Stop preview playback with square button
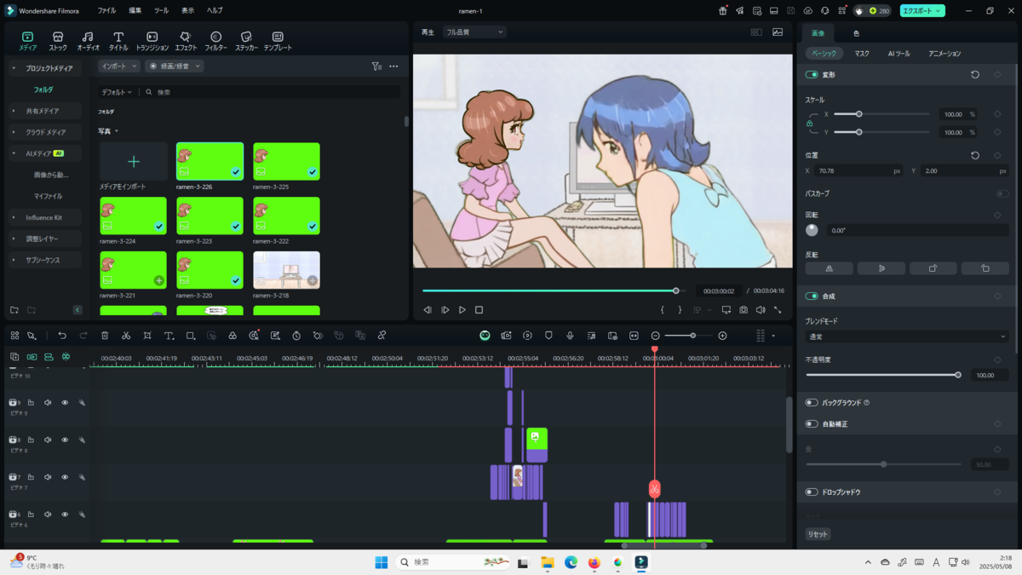 tap(479, 310)
